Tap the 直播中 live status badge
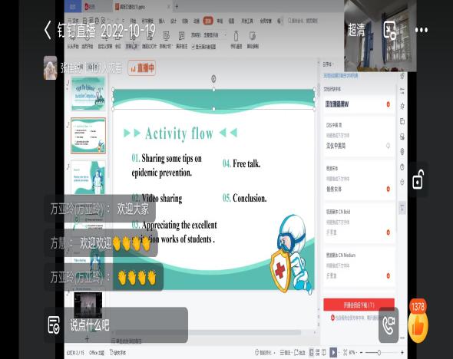The height and width of the screenshot is (359, 453). coord(142,68)
